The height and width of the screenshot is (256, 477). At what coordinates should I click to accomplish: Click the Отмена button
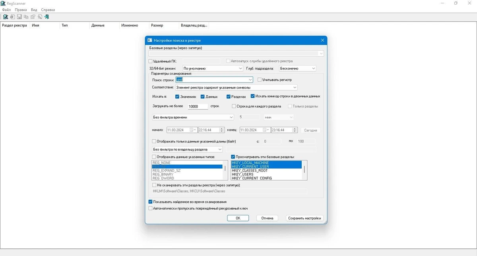tap(268, 218)
